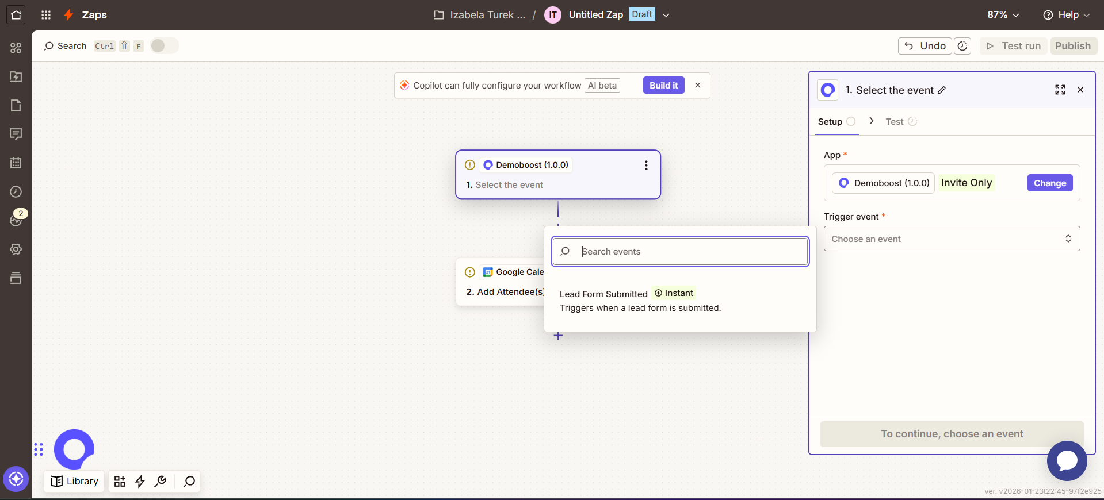Click the Test run button
The width and height of the screenshot is (1104, 500).
(x=1014, y=46)
